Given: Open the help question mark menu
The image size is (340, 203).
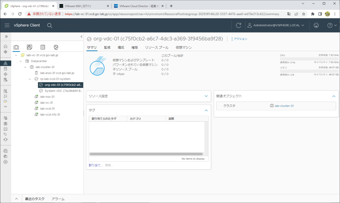Looking at the screenshot, I should click(x=332, y=25).
